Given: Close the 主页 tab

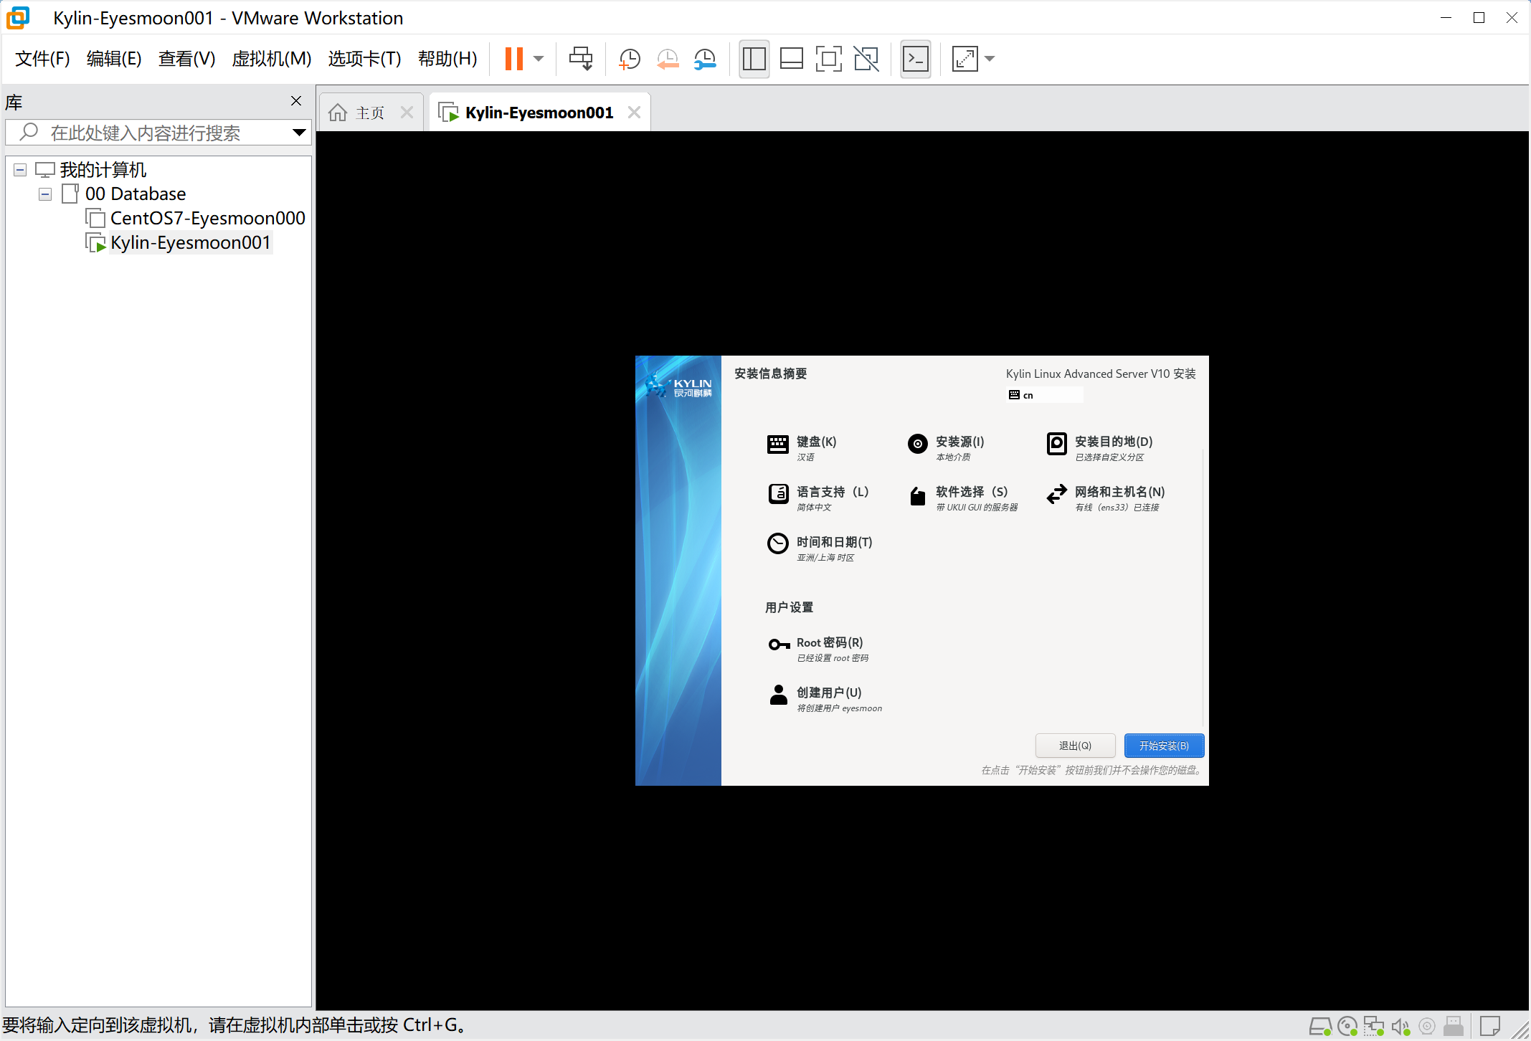Looking at the screenshot, I should pos(407,113).
